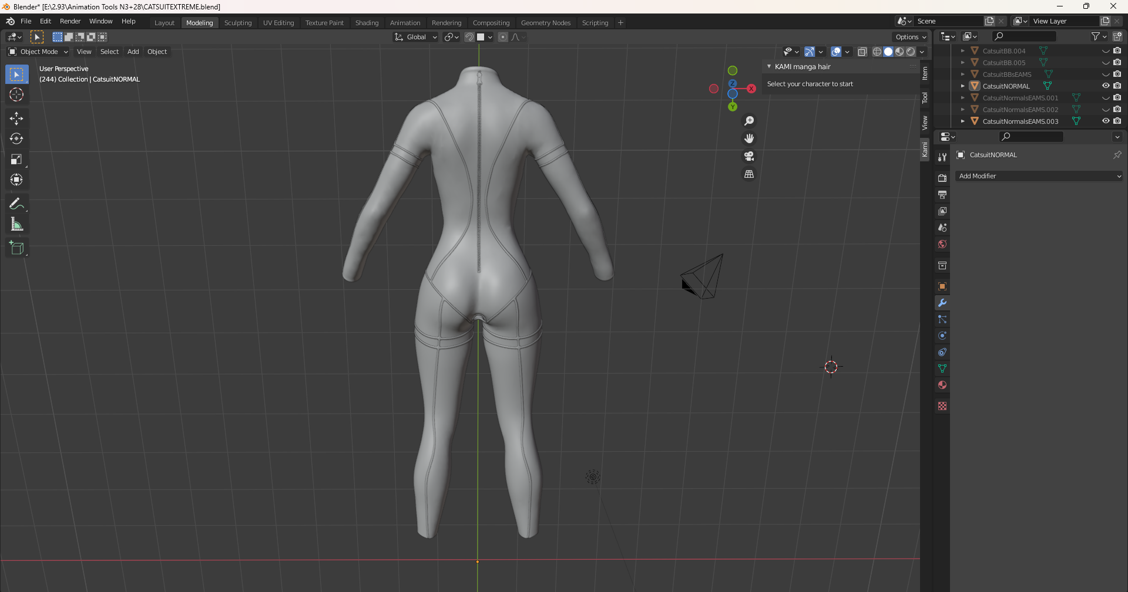This screenshot has width=1128, height=592.
Task: Open the Output properties printer icon
Action: [942, 194]
